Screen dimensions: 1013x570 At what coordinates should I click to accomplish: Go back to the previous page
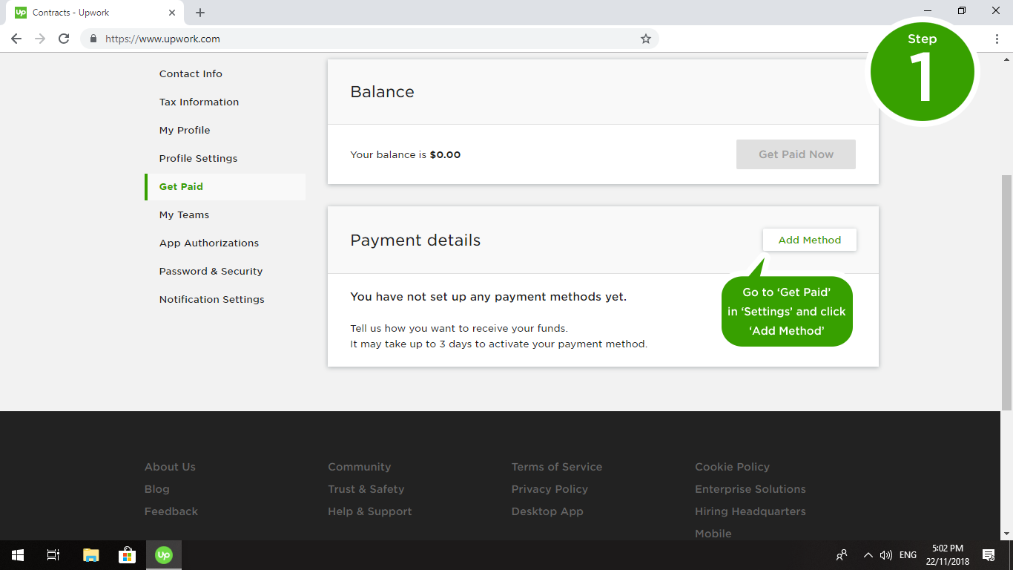[x=16, y=39]
